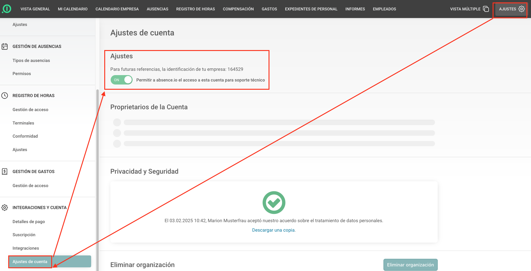Click the calendar icon beside Gestión de Ausencias

pos(5,46)
